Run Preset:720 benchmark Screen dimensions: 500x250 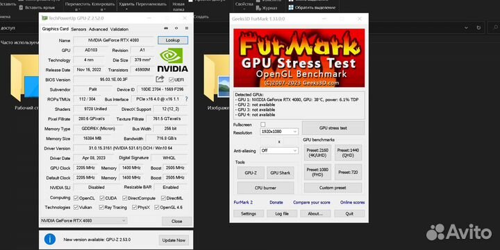[x=348, y=172]
